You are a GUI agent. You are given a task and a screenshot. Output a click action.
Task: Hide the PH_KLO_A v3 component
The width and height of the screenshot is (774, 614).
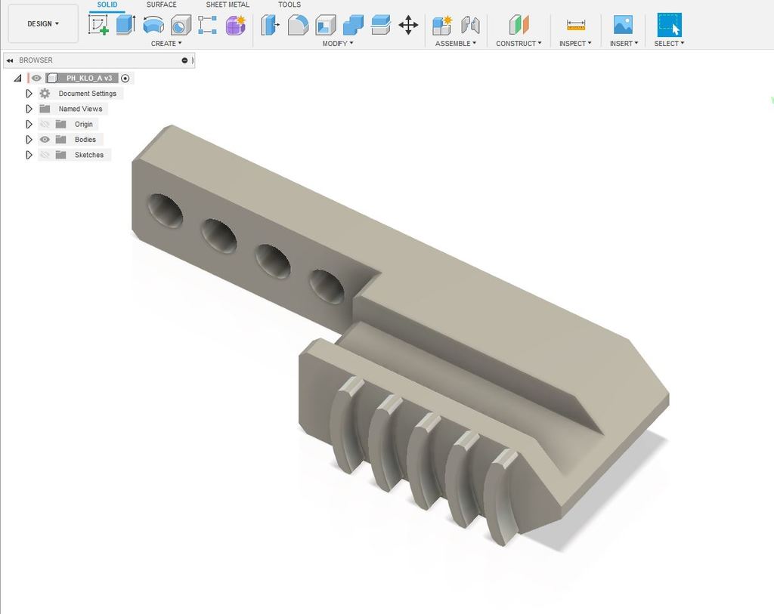coord(36,78)
